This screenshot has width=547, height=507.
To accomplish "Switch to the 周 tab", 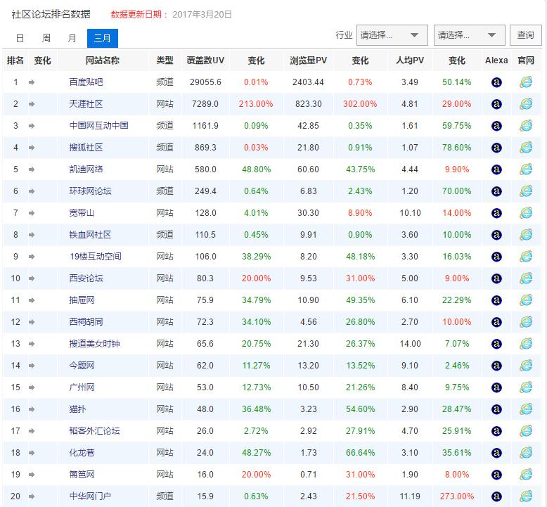I will pyautogui.click(x=46, y=38).
